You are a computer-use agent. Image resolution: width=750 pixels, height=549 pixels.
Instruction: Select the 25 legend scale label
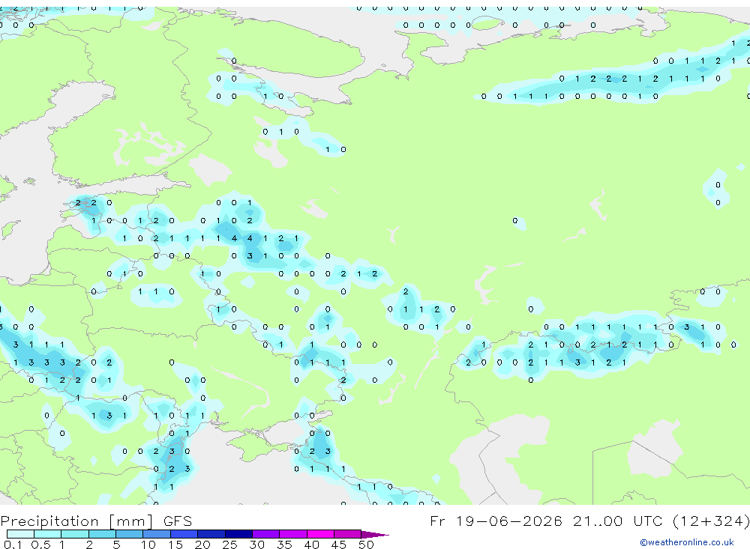click(x=229, y=545)
